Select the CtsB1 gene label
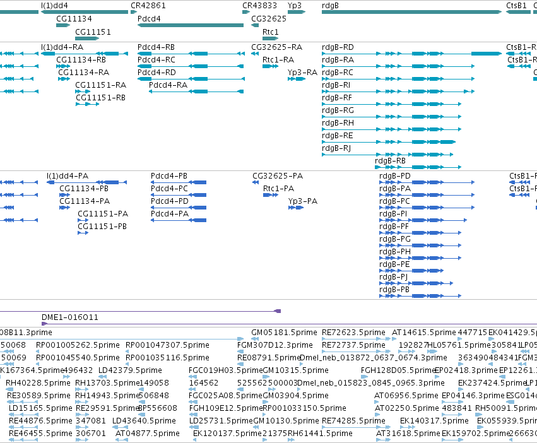The height and width of the screenshot is (443, 537). (516, 6)
